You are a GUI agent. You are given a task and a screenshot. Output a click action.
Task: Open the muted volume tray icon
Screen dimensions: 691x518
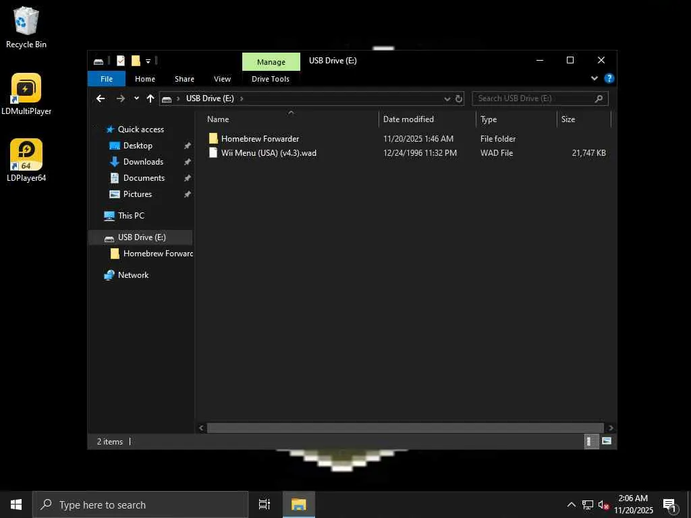pyautogui.click(x=603, y=505)
